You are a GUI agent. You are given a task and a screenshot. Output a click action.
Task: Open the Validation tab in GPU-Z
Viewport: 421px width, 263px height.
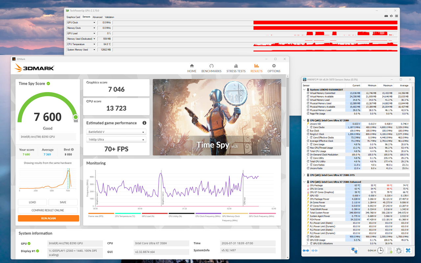pyautogui.click(x=110, y=17)
